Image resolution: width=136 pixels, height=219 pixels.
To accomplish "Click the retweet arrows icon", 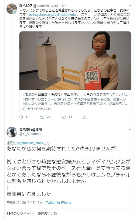I will 42,117.
